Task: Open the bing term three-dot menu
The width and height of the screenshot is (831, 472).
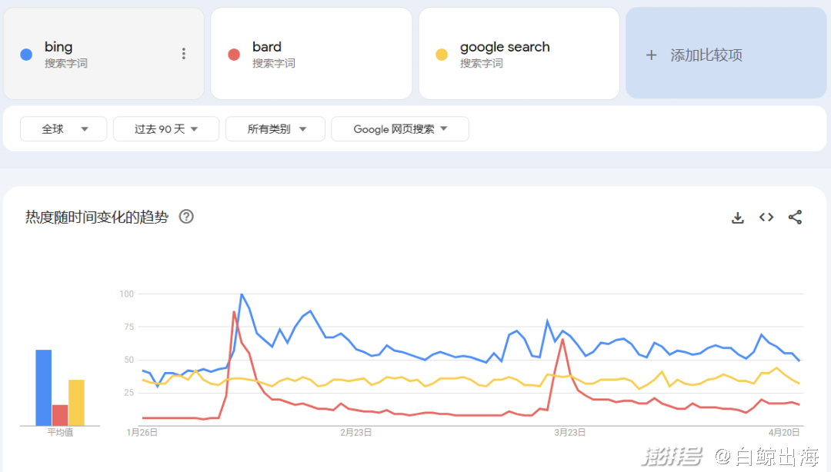Action: tap(183, 54)
